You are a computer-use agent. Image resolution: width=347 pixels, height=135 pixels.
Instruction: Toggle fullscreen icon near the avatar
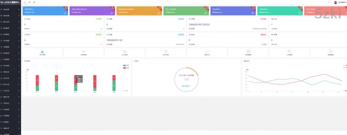click(329, 2)
